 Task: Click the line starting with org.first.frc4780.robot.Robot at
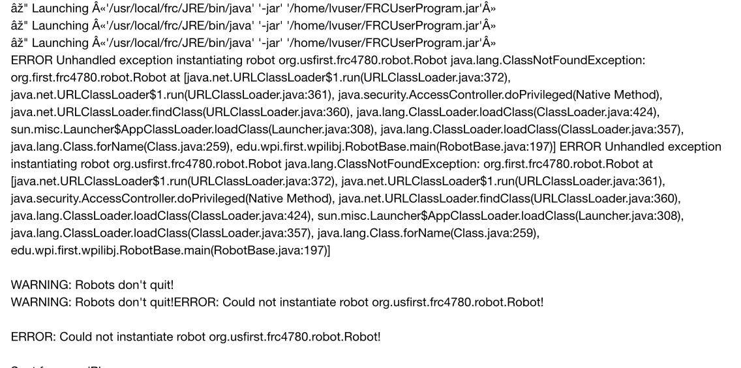pos(261,78)
